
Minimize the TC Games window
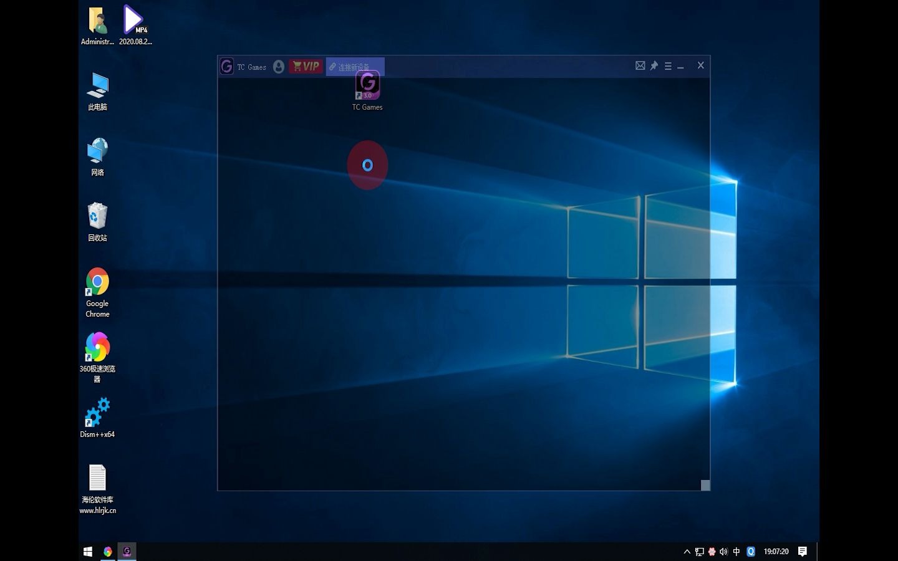[680, 67]
